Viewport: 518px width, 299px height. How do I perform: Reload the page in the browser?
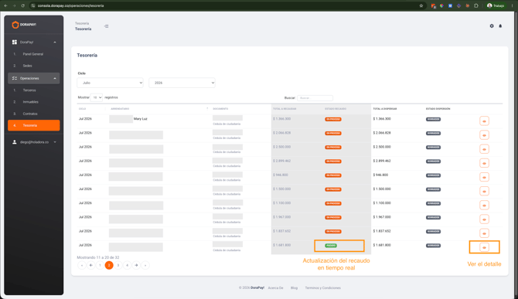pos(22,5)
